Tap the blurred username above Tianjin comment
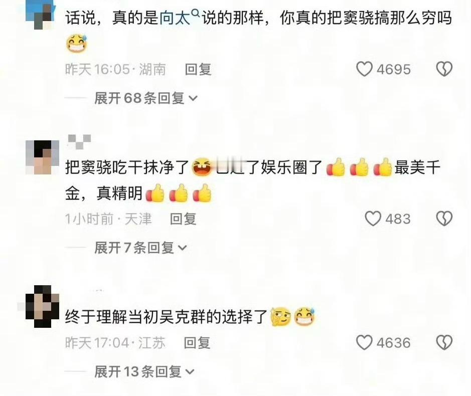The image size is (471, 396). click(80, 141)
